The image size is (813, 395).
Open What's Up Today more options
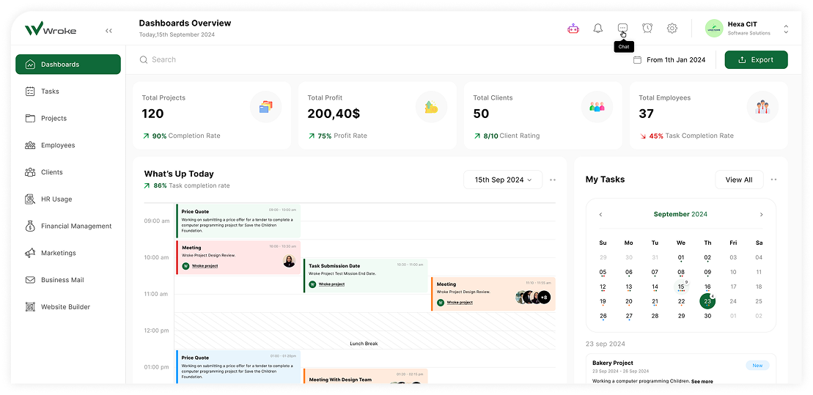(553, 180)
